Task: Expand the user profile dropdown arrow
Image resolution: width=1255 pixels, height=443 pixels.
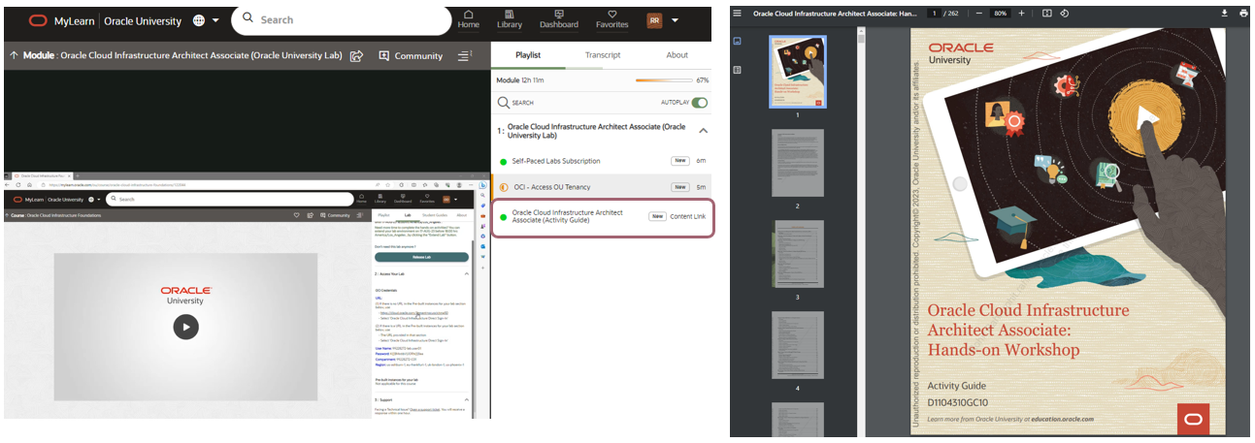Action: coord(675,20)
